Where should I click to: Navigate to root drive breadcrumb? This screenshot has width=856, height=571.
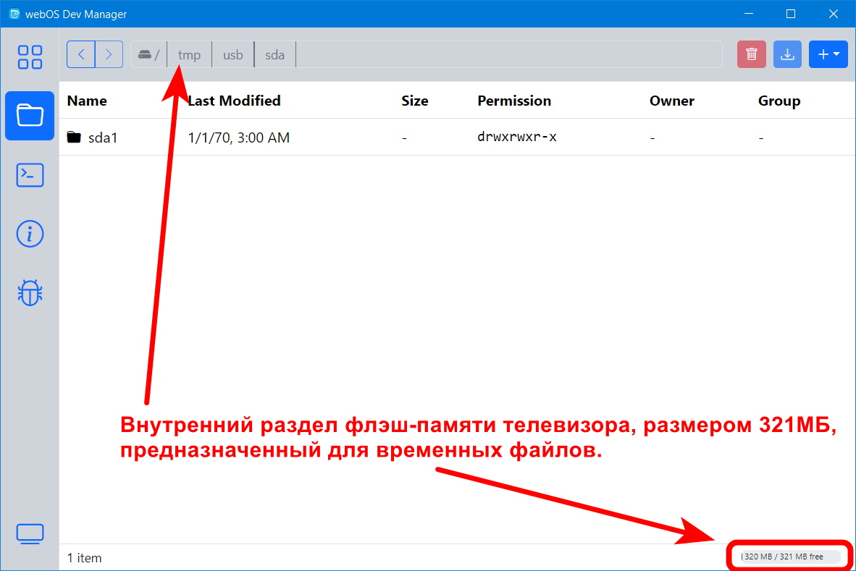coord(148,55)
